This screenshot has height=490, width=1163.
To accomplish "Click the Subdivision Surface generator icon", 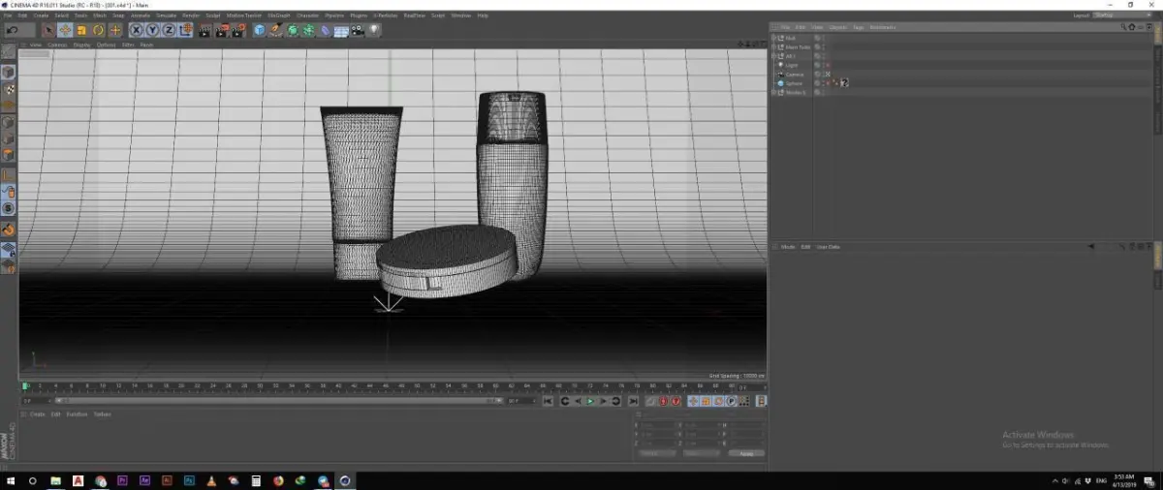I will [292, 31].
